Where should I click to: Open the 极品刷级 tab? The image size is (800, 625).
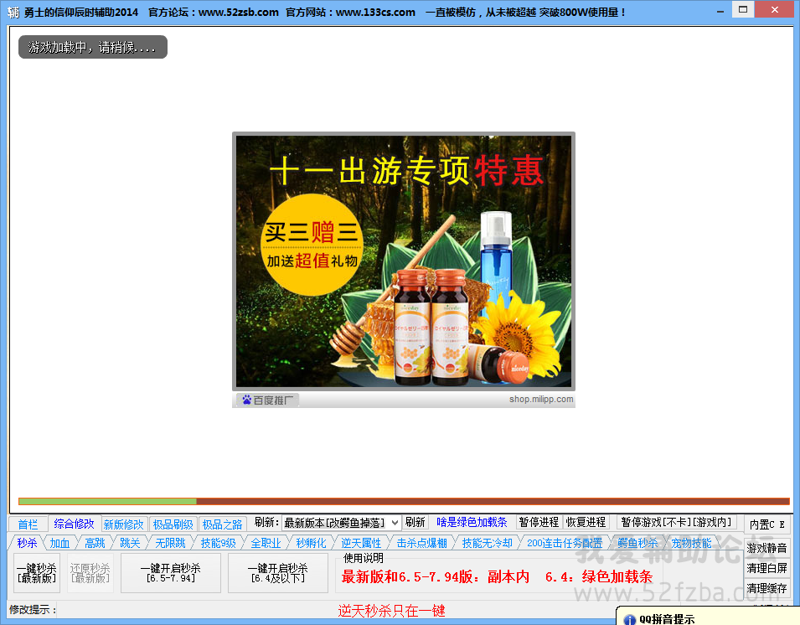coord(173,524)
